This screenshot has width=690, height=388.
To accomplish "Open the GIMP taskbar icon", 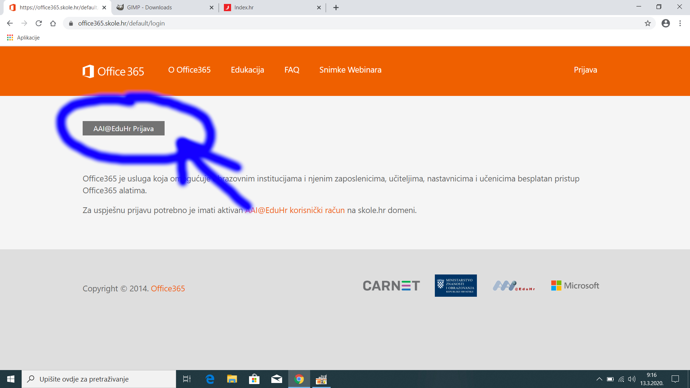I will [321, 379].
